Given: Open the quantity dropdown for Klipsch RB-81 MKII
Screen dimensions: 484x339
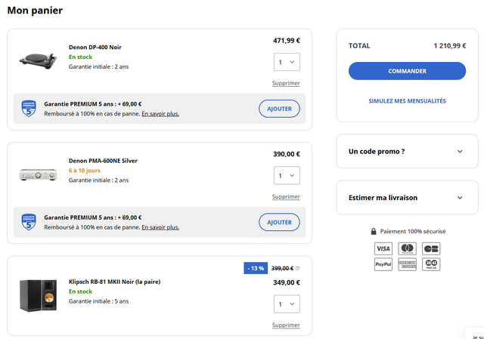Looking at the screenshot, I should point(287,304).
